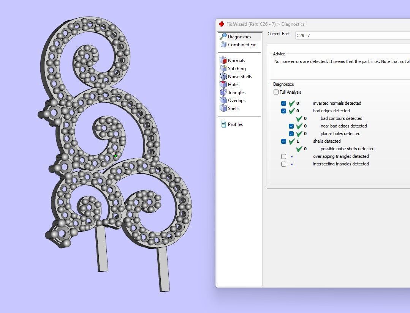Viewport: 410px width, 313px height.
Task: Uncheck shells detected checkbox
Action: [283, 141]
